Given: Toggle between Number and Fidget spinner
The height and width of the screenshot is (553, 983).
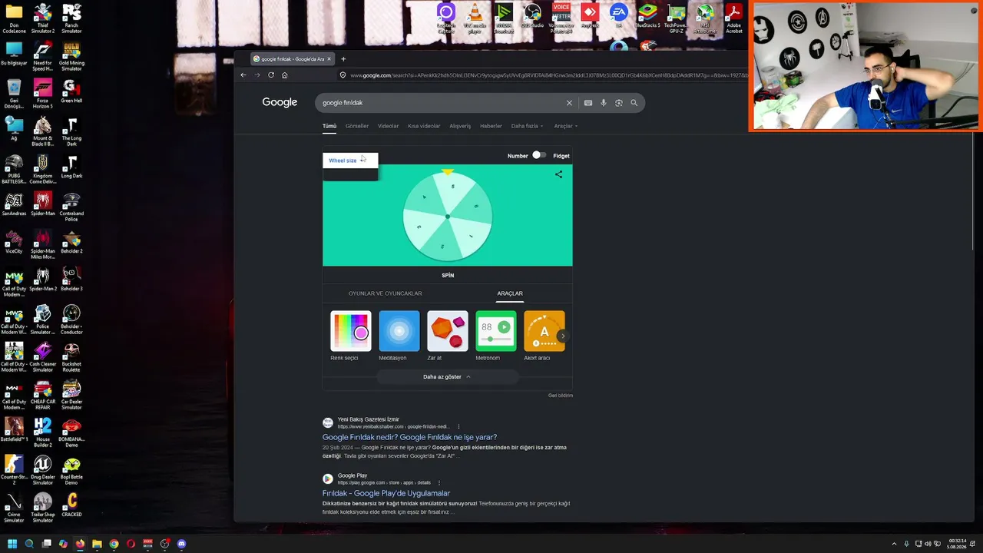Looking at the screenshot, I should 539,155.
